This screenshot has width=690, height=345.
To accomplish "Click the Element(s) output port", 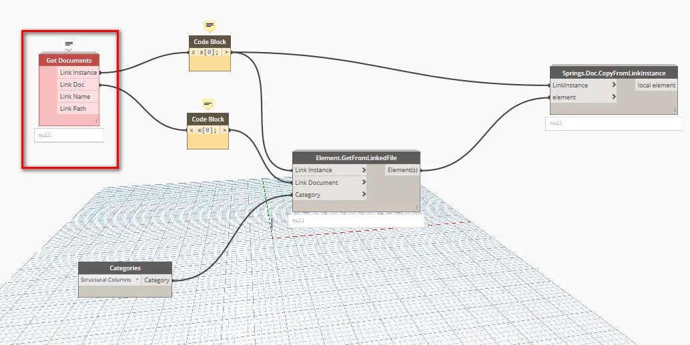I will click(402, 170).
